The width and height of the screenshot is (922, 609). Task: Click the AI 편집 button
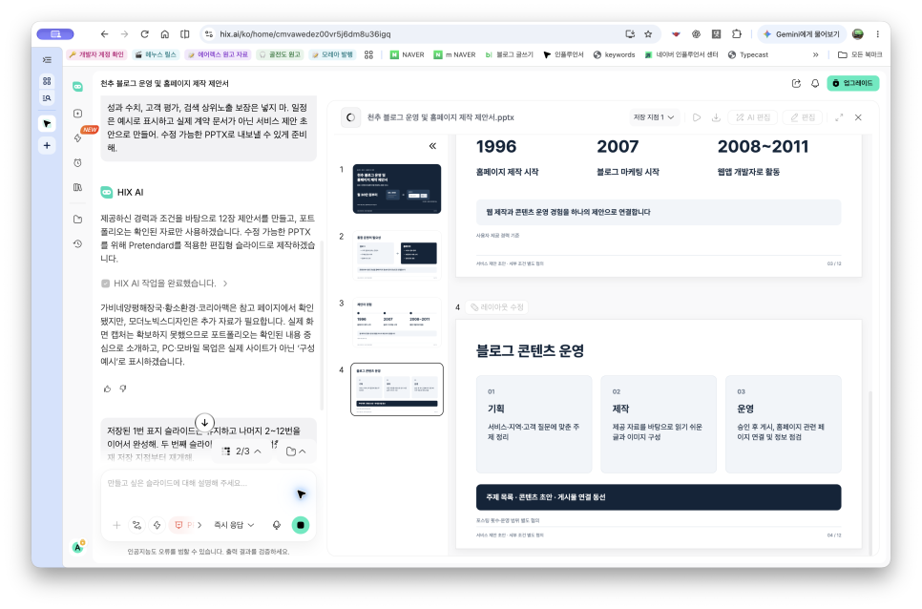pos(753,117)
